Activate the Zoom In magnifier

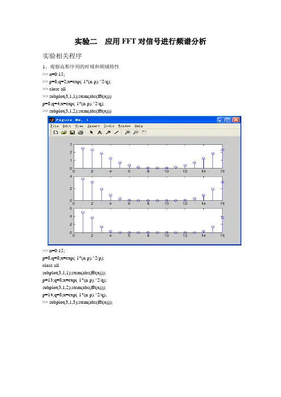pyautogui.click(x=127, y=132)
